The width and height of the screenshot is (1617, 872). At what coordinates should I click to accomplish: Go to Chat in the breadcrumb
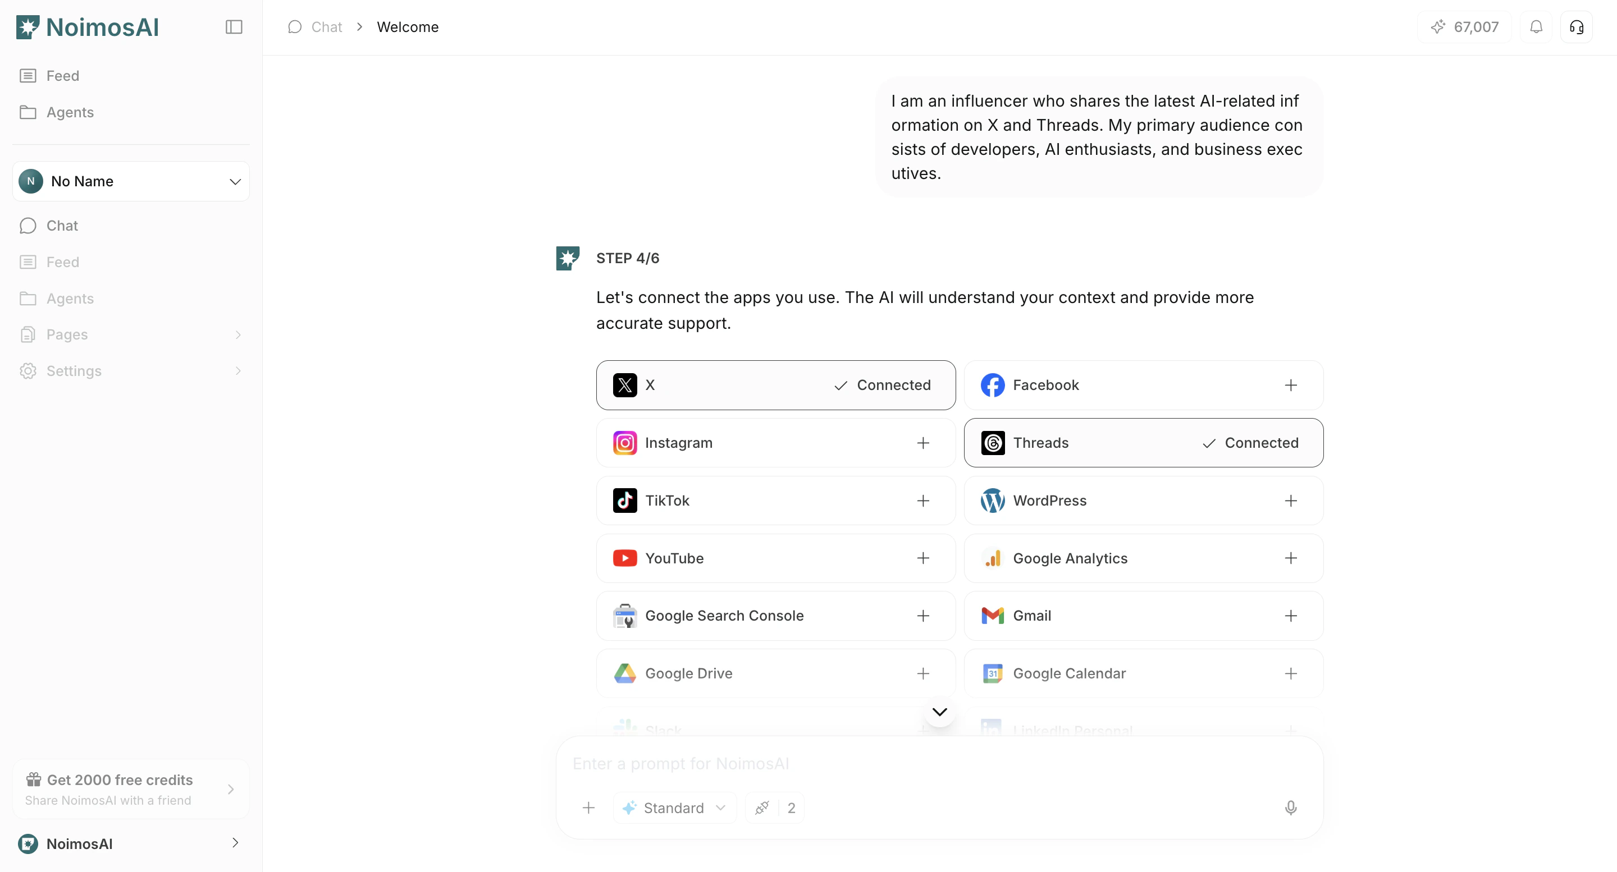[x=315, y=27]
